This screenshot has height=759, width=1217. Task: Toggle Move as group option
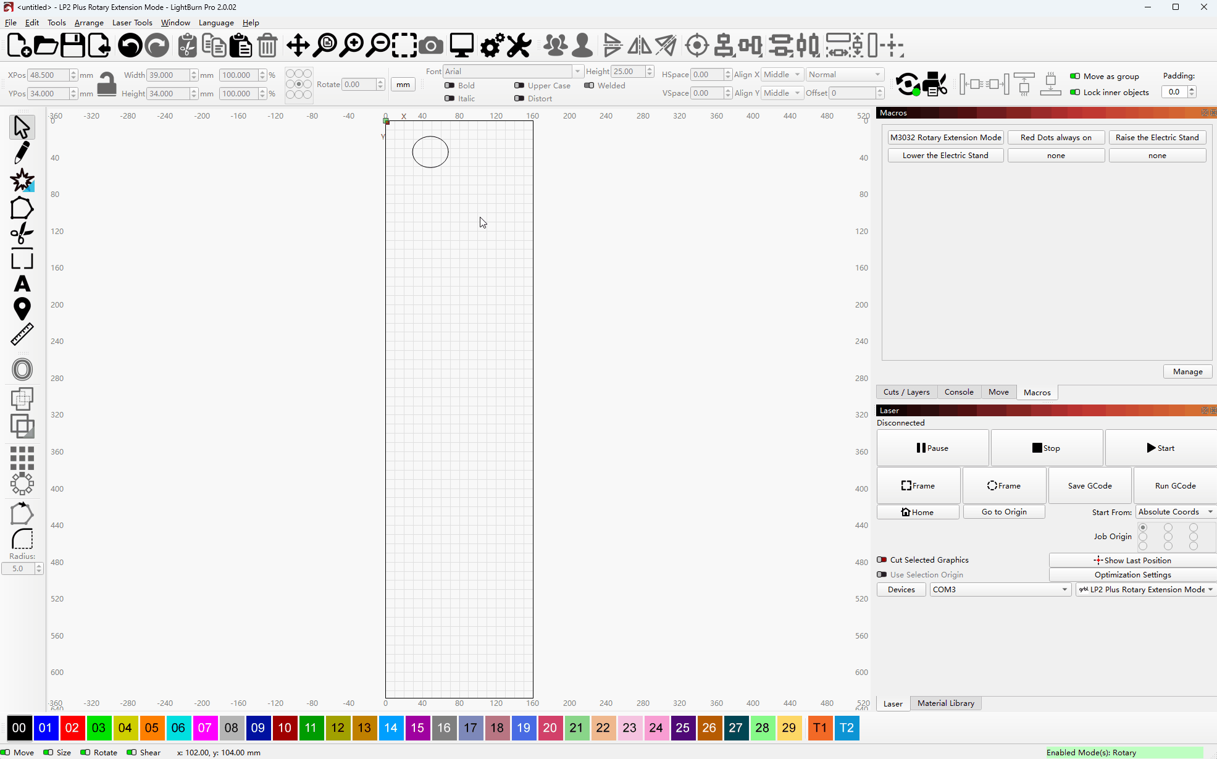click(x=1075, y=76)
